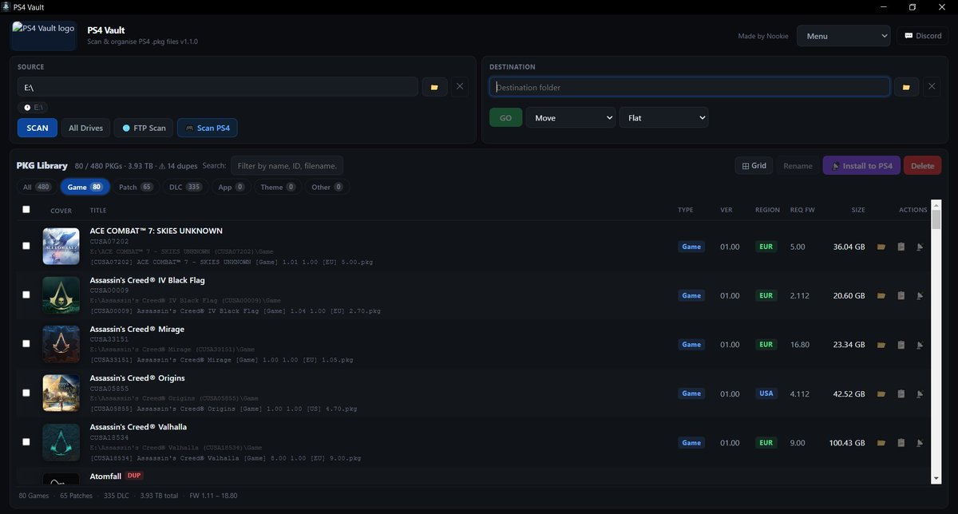Clipboard icon in Origins row
Screen dimensions: 958x514
[x=901, y=394]
